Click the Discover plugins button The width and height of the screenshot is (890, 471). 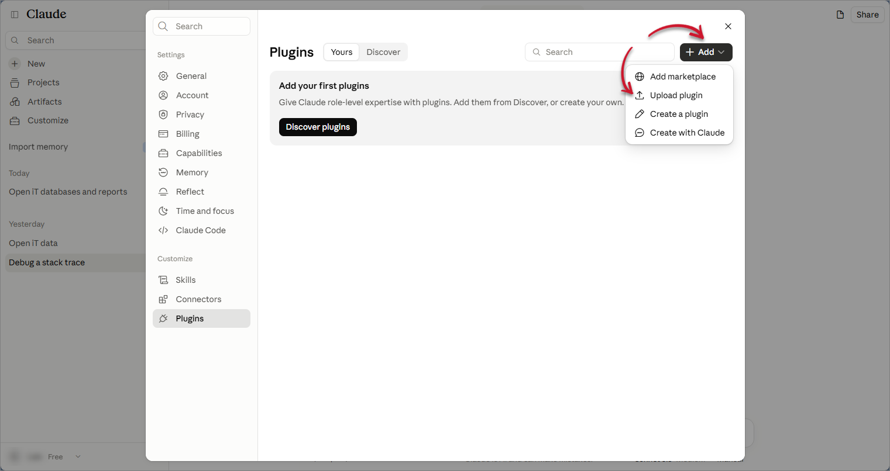(x=318, y=127)
